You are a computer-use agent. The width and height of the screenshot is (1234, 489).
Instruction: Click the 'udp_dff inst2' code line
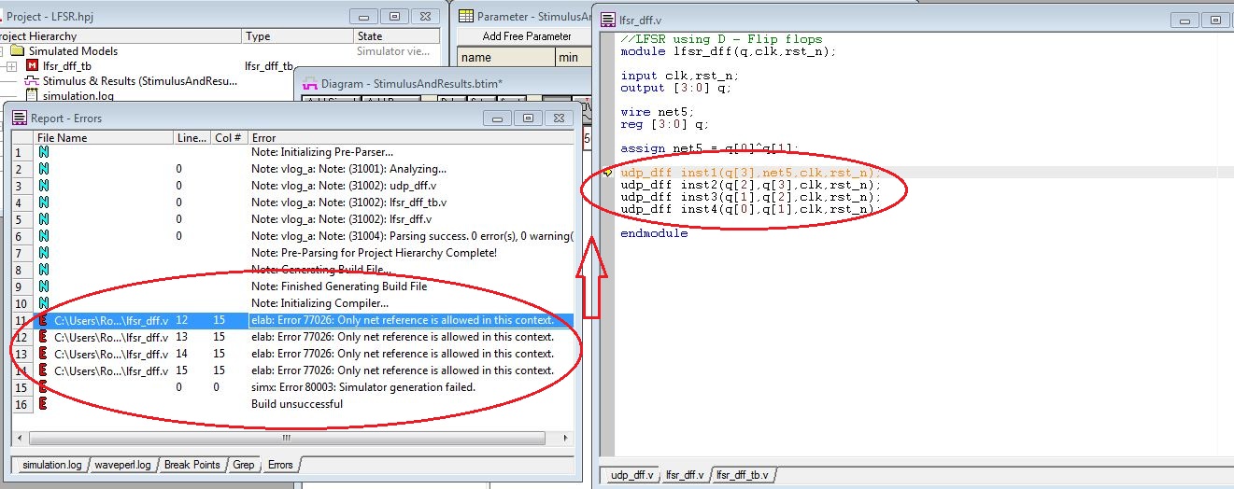click(x=750, y=185)
